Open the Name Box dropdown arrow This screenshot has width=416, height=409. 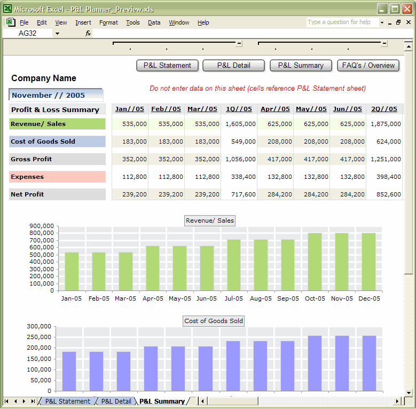(57, 34)
